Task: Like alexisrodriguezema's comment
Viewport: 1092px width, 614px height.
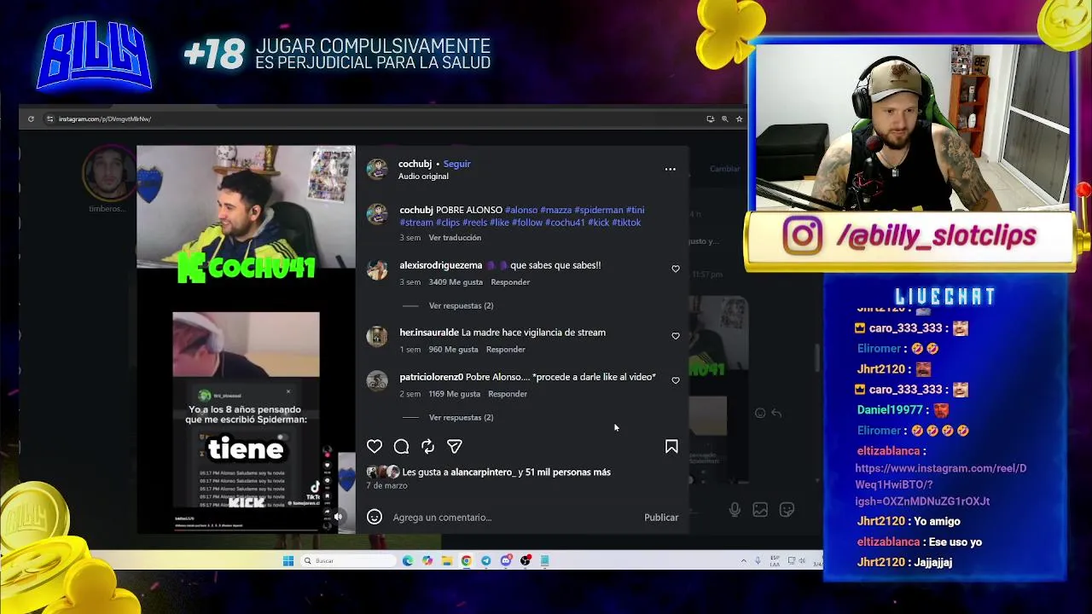Action: tap(676, 269)
